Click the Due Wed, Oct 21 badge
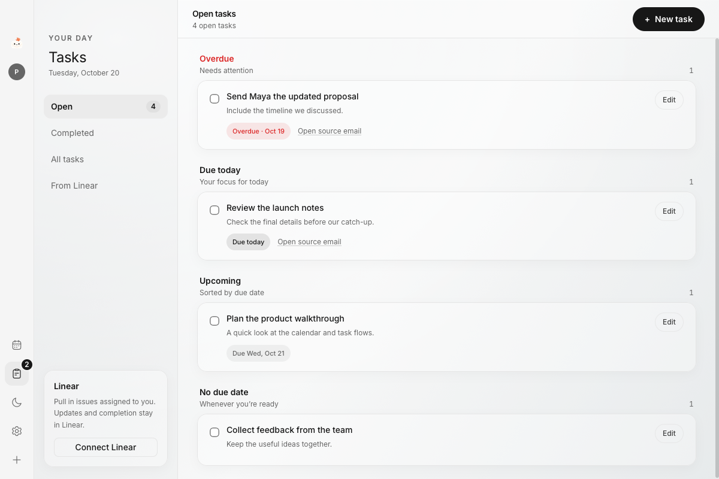This screenshot has height=479, width=719. coord(258,353)
